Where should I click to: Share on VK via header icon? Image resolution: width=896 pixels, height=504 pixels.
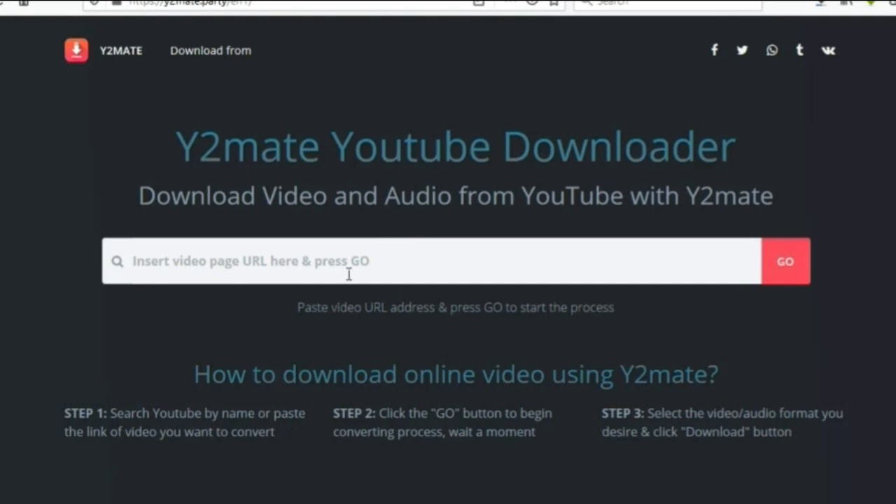coord(828,50)
